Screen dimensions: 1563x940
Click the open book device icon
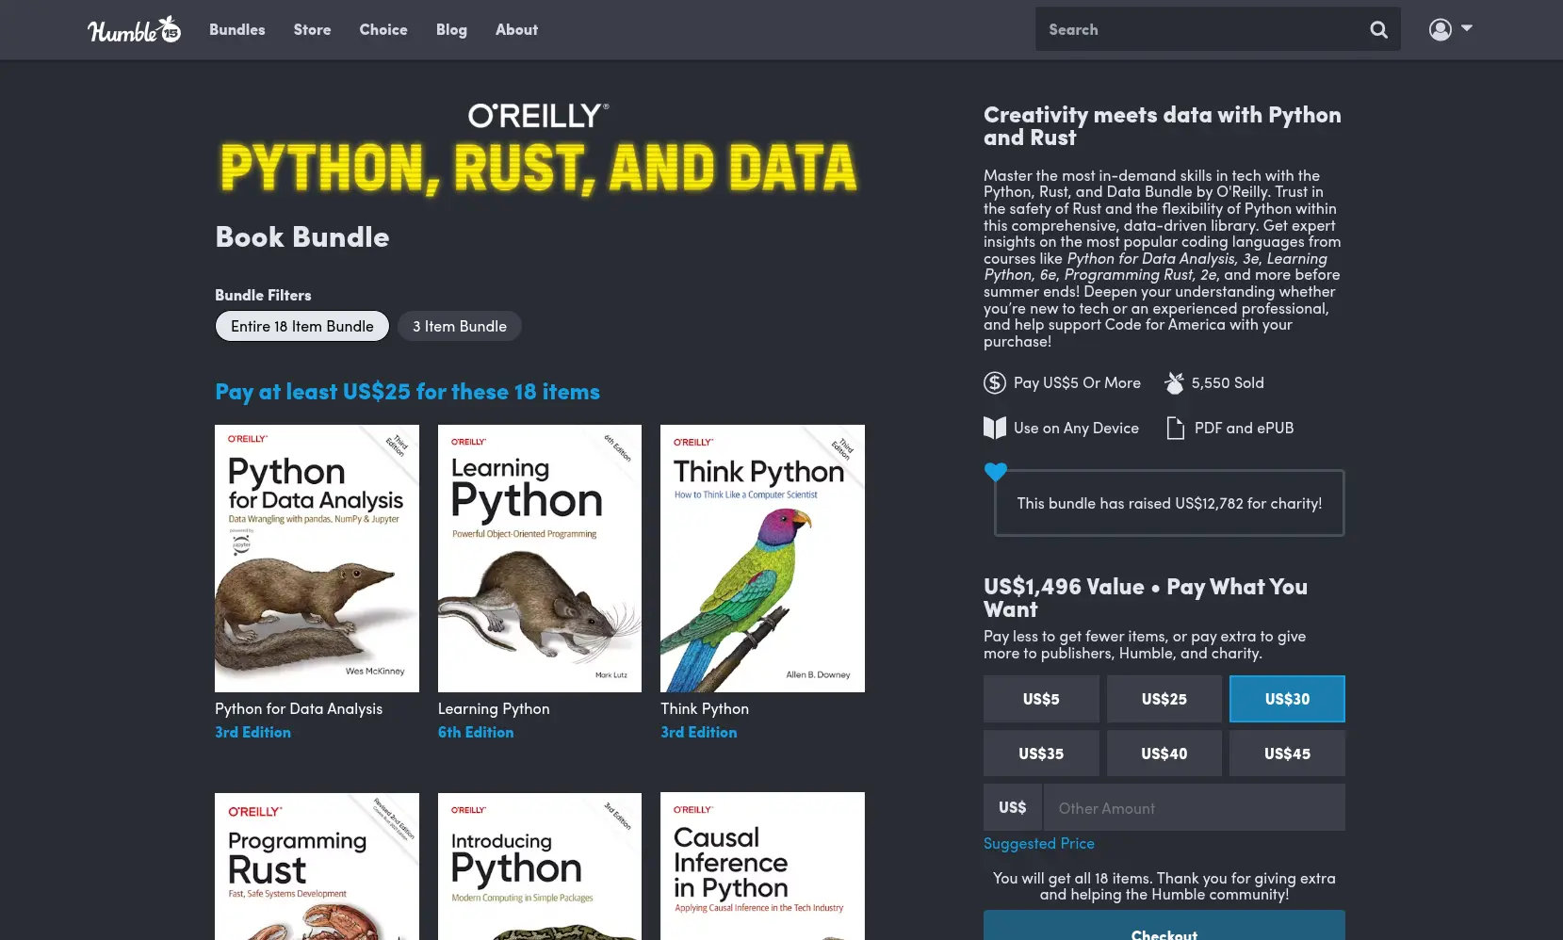(x=995, y=428)
